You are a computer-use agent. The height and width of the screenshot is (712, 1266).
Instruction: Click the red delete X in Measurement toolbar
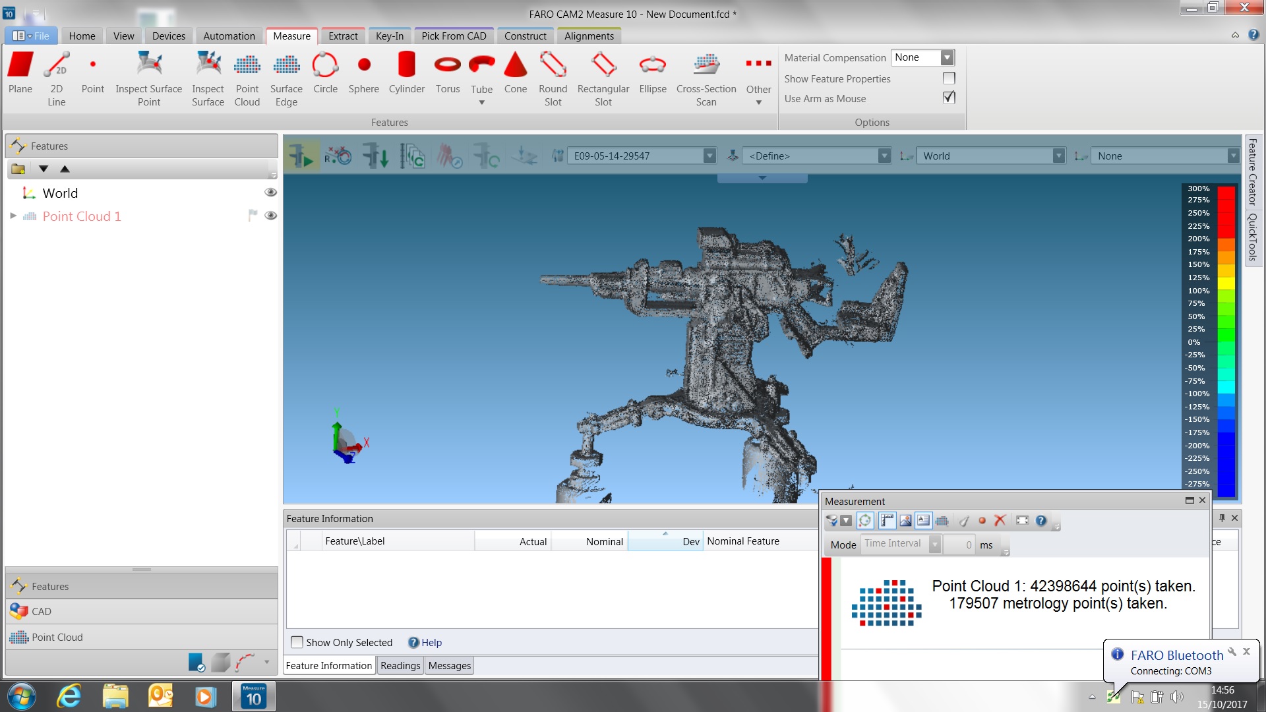coord(1000,521)
